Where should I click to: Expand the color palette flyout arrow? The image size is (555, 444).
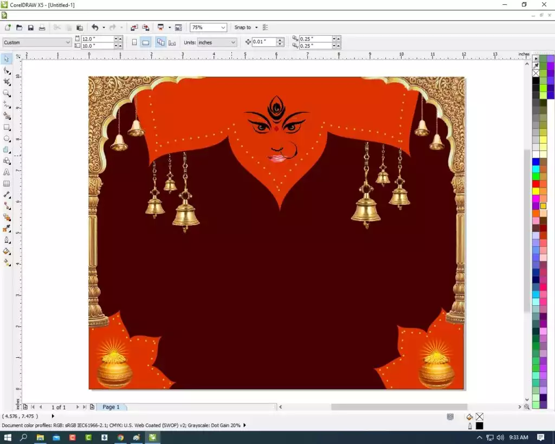click(x=536, y=59)
